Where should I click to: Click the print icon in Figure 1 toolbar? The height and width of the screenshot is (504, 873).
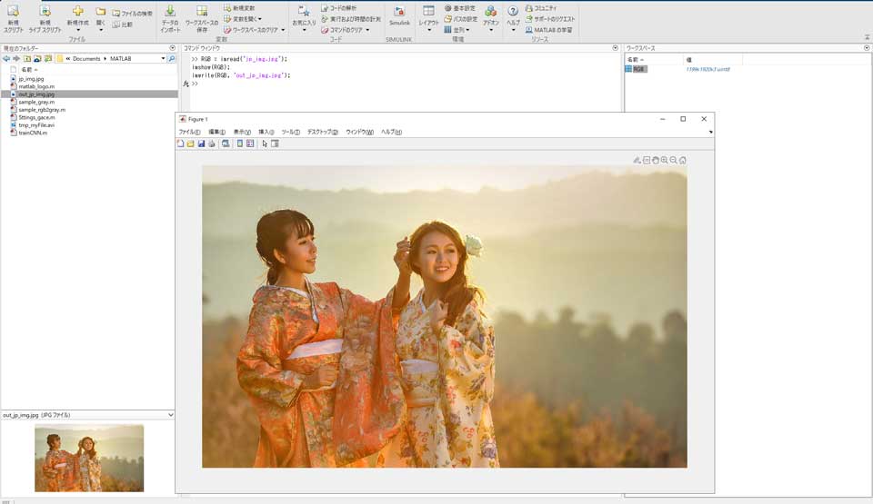click(211, 143)
